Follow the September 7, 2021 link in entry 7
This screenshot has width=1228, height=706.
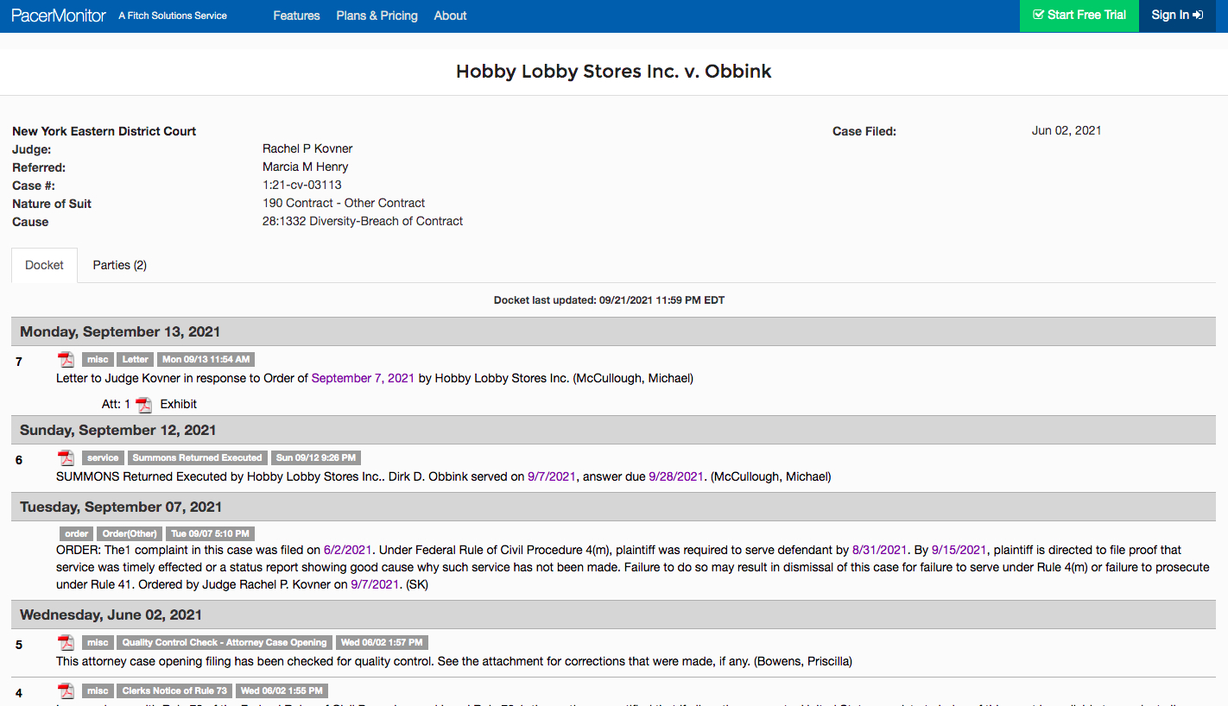point(363,378)
